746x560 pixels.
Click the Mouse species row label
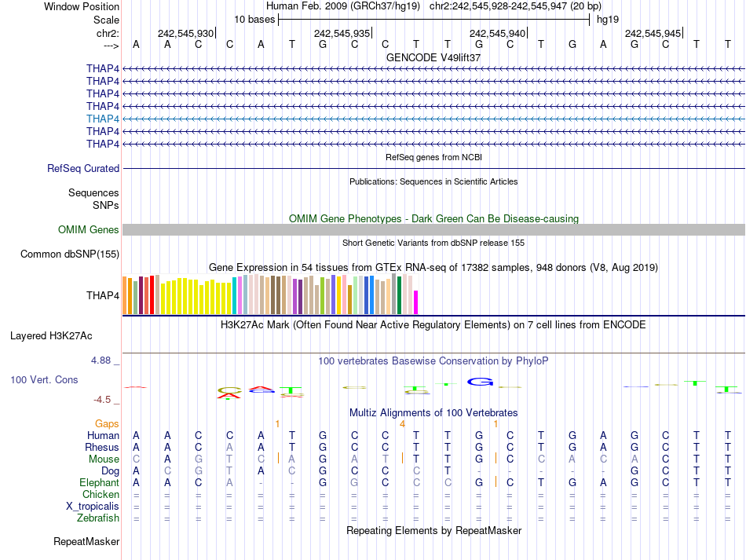tap(104, 459)
